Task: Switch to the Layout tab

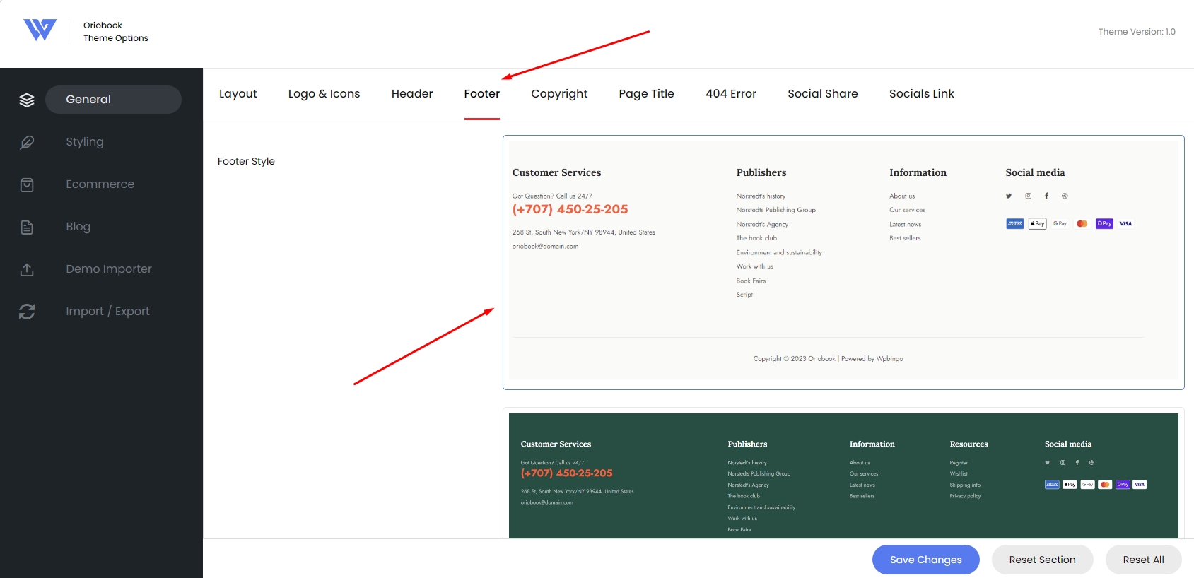Action: (238, 94)
